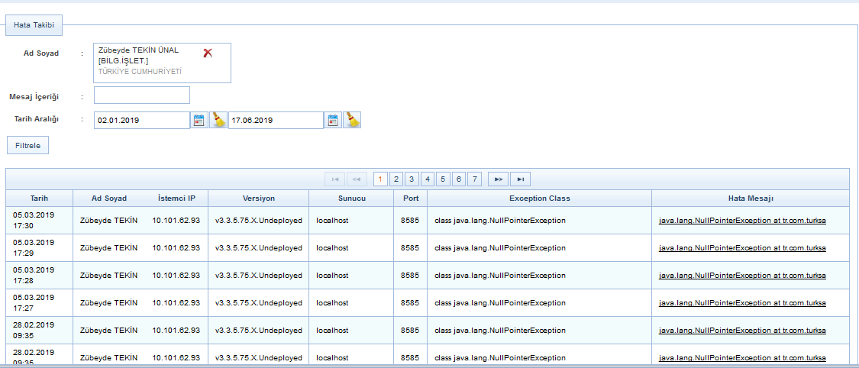Focus the Mesaj İçeriği text field

point(141,95)
